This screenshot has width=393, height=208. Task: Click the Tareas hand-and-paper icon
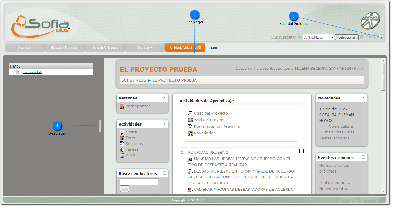[122, 149]
